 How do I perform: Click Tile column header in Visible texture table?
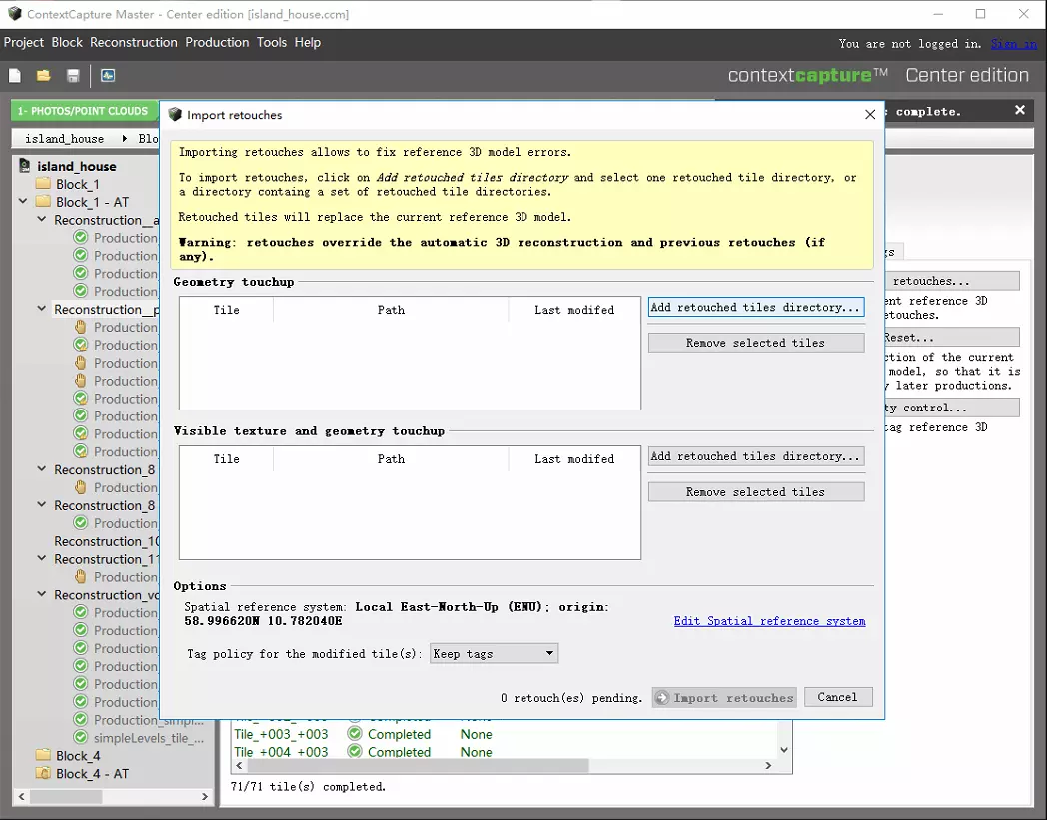[227, 458]
